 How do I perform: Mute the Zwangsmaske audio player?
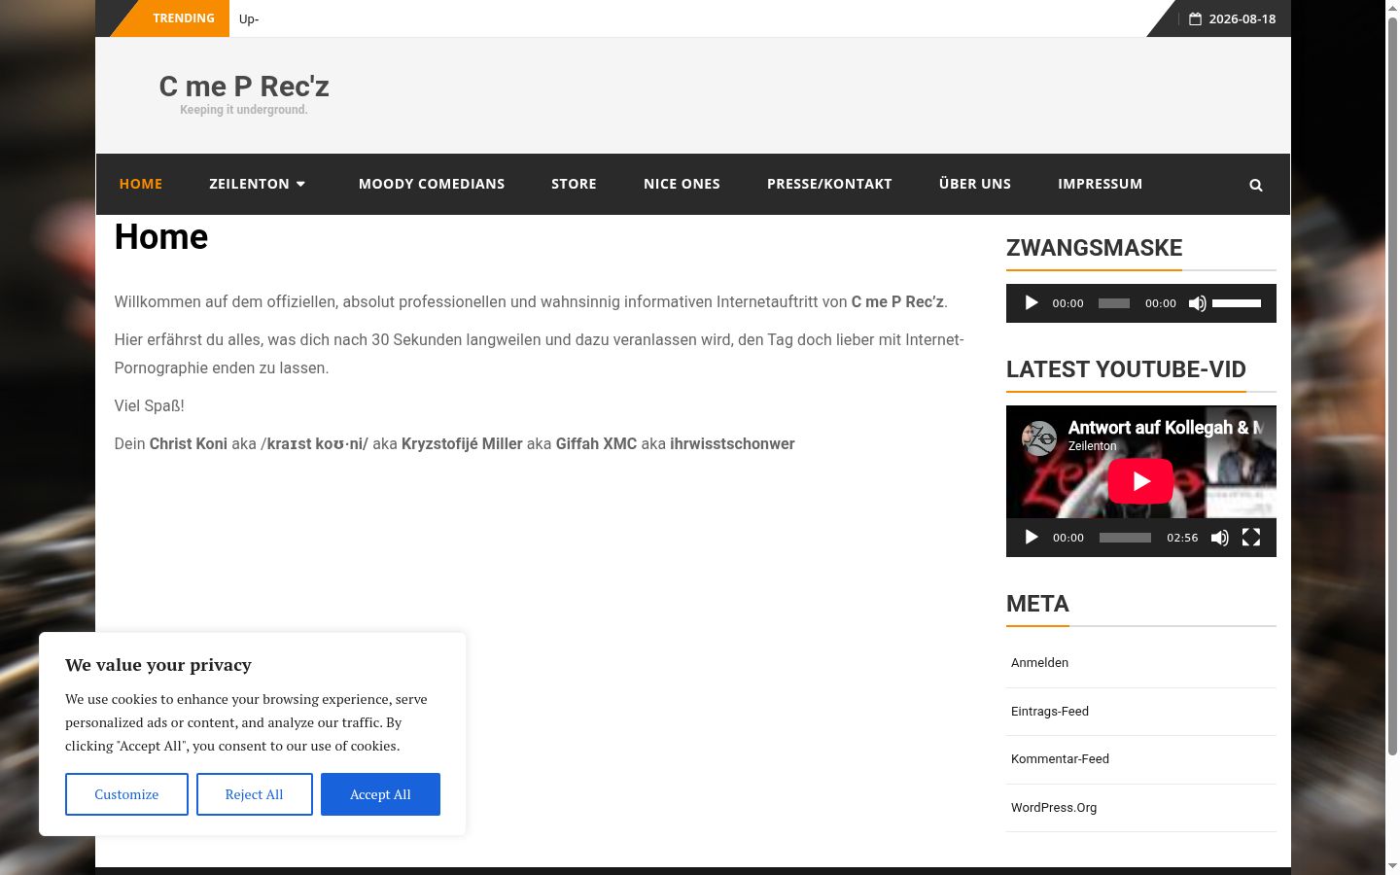(x=1198, y=303)
